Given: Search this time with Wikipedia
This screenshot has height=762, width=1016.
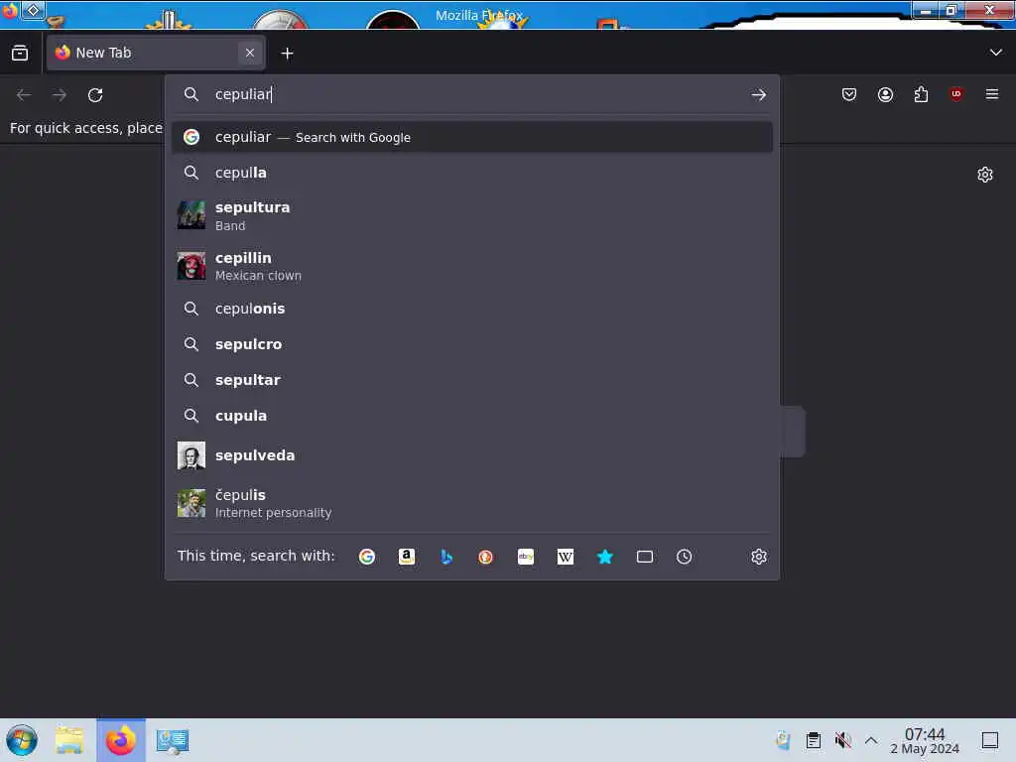Looking at the screenshot, I should [565, 557].
